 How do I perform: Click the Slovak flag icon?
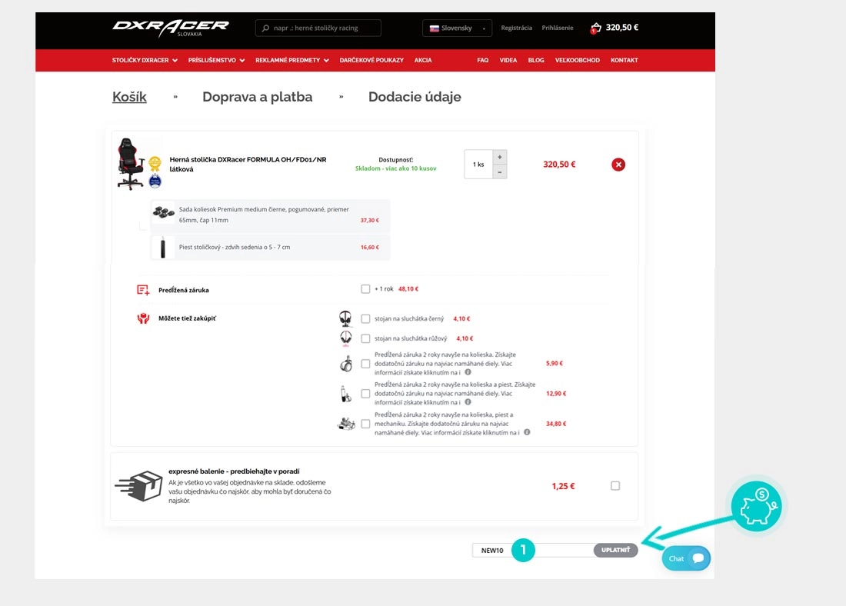point(435,28)
